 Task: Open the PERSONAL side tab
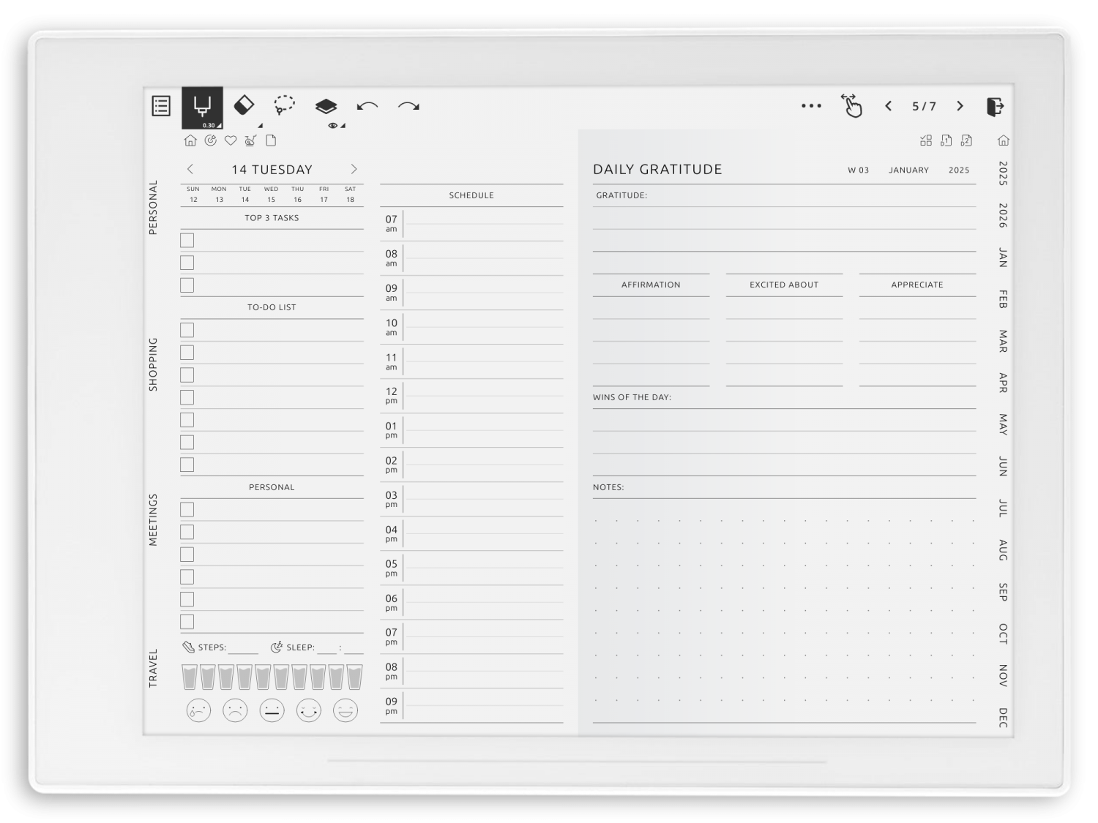153,207
